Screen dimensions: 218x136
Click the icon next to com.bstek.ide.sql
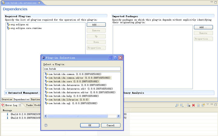coord(46,103)
